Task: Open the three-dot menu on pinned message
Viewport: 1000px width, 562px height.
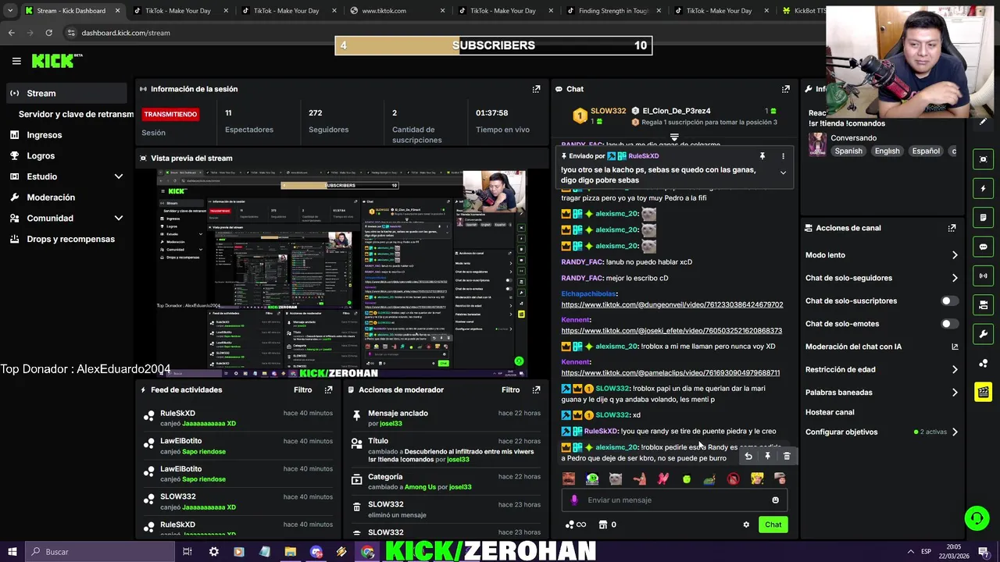Action: tap(783, 156)
